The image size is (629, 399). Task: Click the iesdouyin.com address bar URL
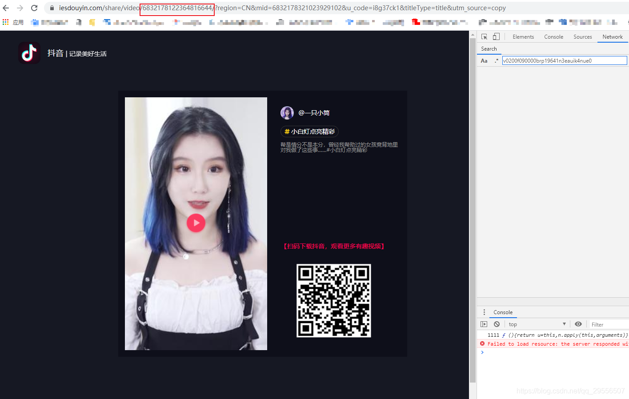(282, 8)
